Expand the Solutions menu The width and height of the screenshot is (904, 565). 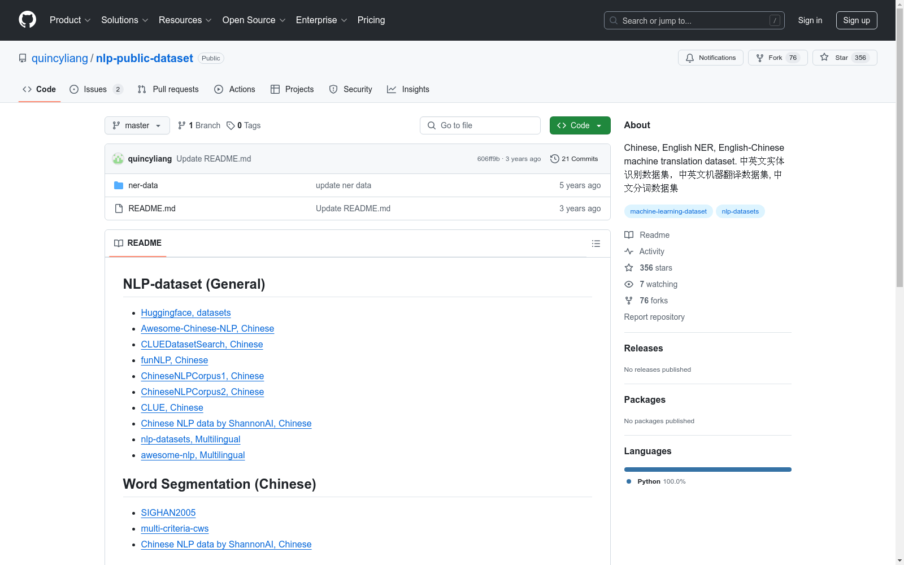[125, 20]
